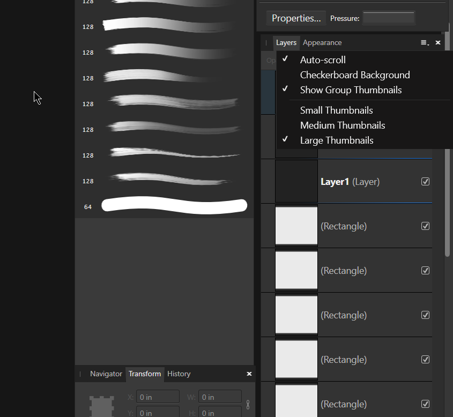Click the Properties... button
This screenshot has height=417, width=453.
point(296,18)
